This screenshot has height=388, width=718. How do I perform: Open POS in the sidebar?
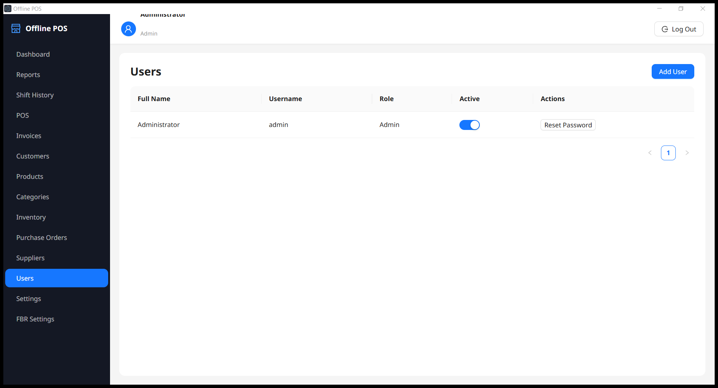click(x=57, y=116)
